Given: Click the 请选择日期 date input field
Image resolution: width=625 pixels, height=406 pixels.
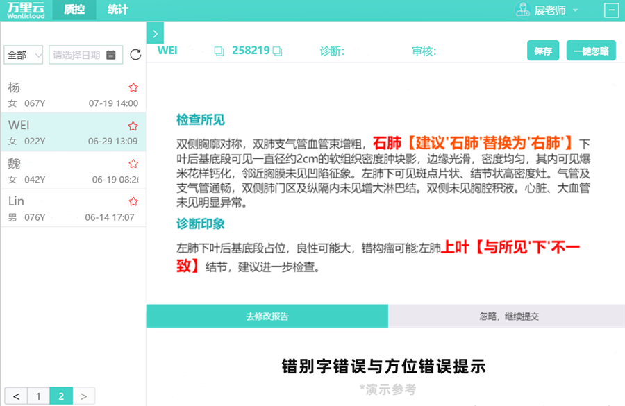Looking at the screenshot, I should [x=78, y=55].
